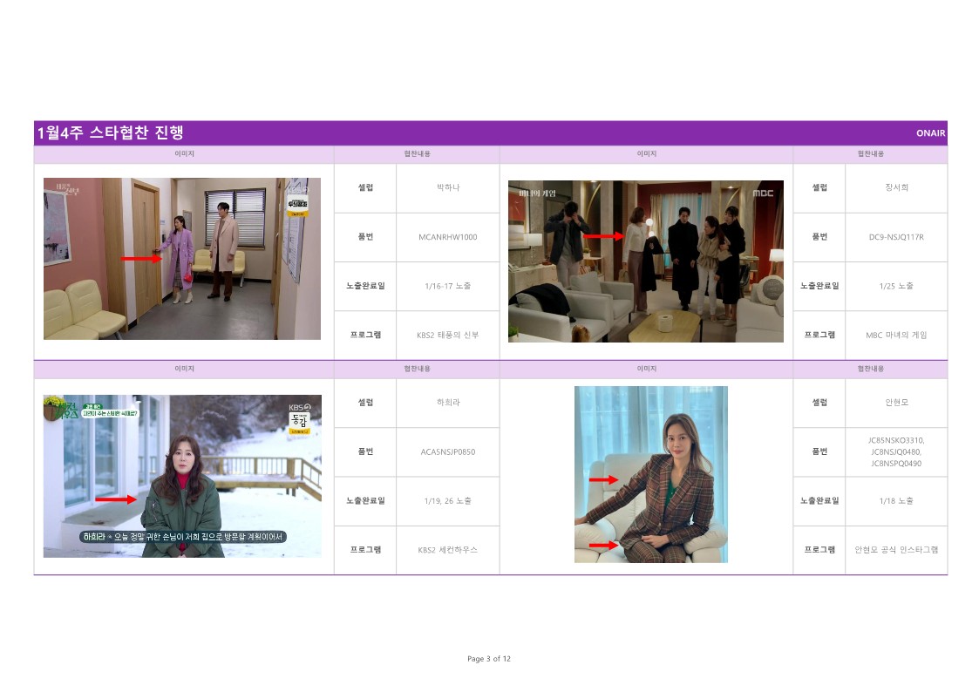Select product code 'JC8NSPQ0490'

tap(896, 463)
